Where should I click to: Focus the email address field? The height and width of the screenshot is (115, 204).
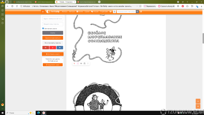click(x=53, y=19)
